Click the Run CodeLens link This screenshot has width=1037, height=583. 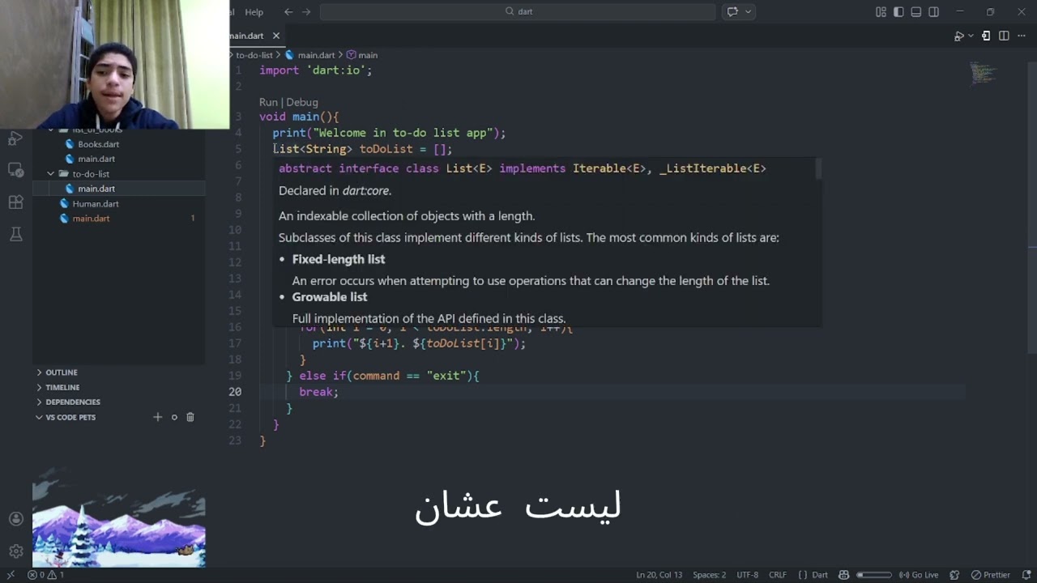(x=268, y=102)
